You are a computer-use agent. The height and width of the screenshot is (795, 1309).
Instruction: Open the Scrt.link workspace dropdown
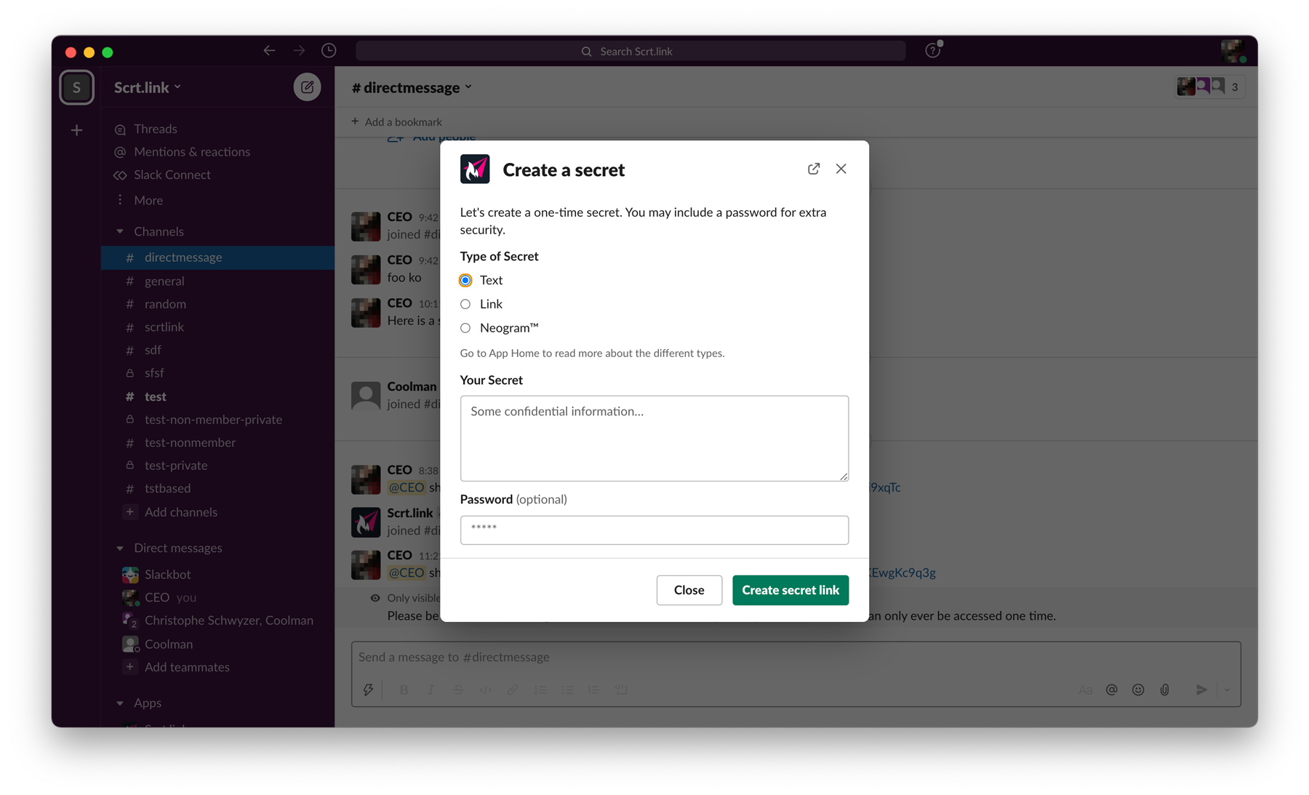pos(148,87)
